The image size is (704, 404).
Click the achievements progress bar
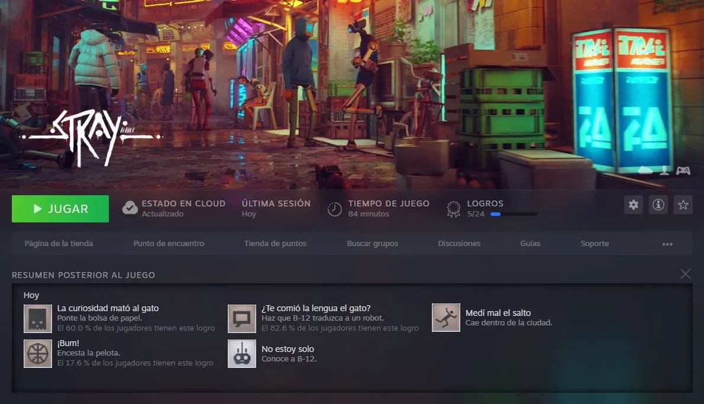[514, 214]
